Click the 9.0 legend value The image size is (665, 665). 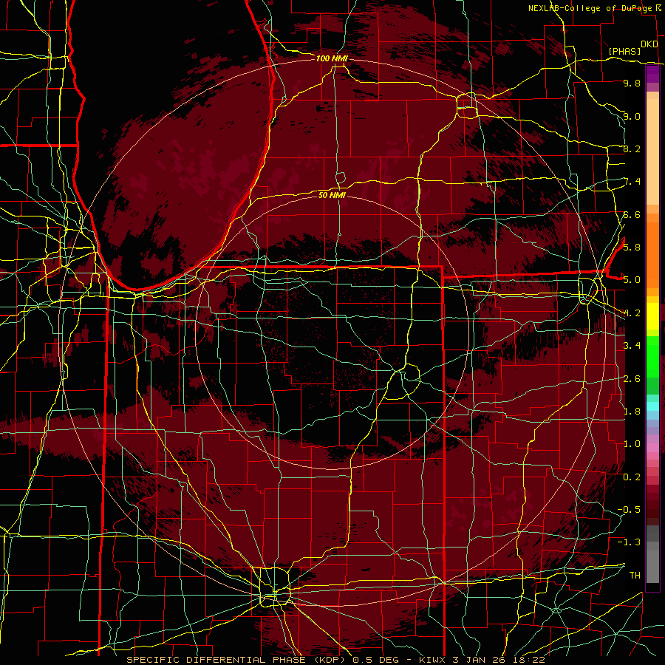632,116
